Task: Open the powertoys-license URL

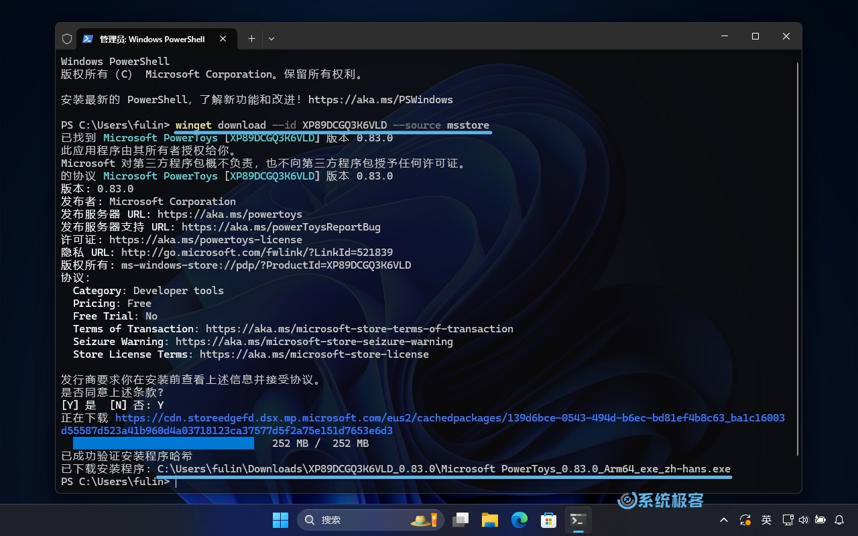Action: (206, 240)
